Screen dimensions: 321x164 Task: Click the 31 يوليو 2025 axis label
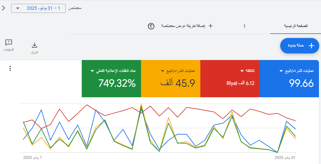[x=285, y=157]
